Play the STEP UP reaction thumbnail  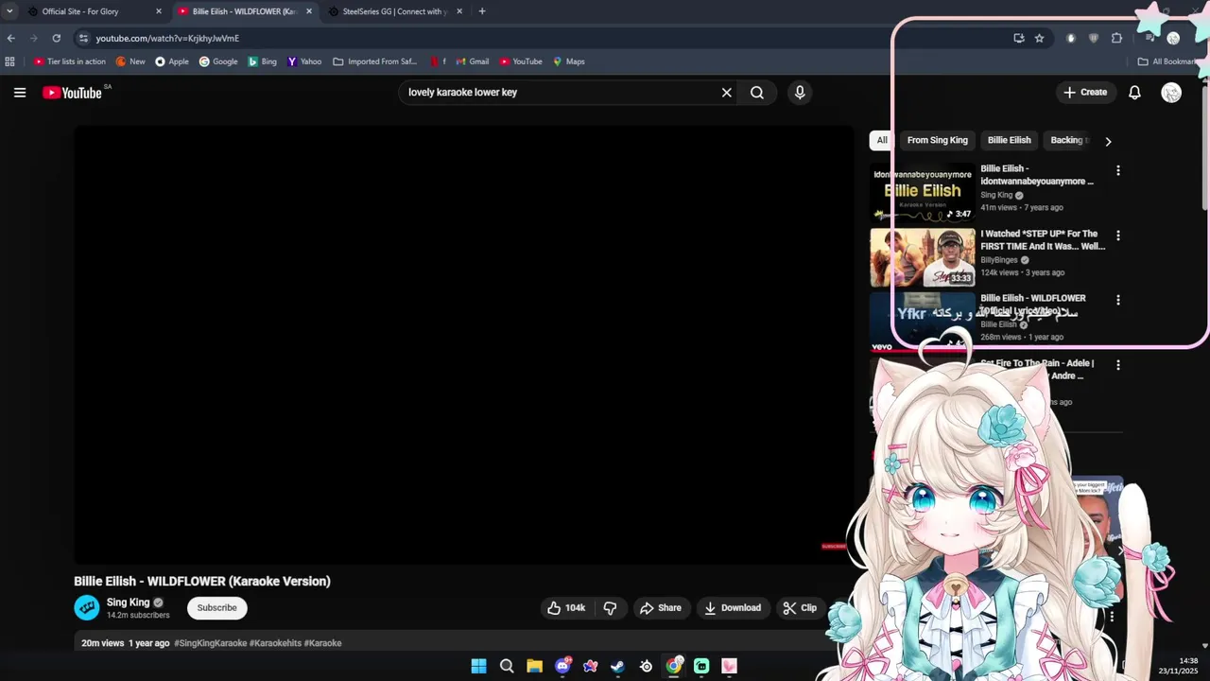[922, 257]
